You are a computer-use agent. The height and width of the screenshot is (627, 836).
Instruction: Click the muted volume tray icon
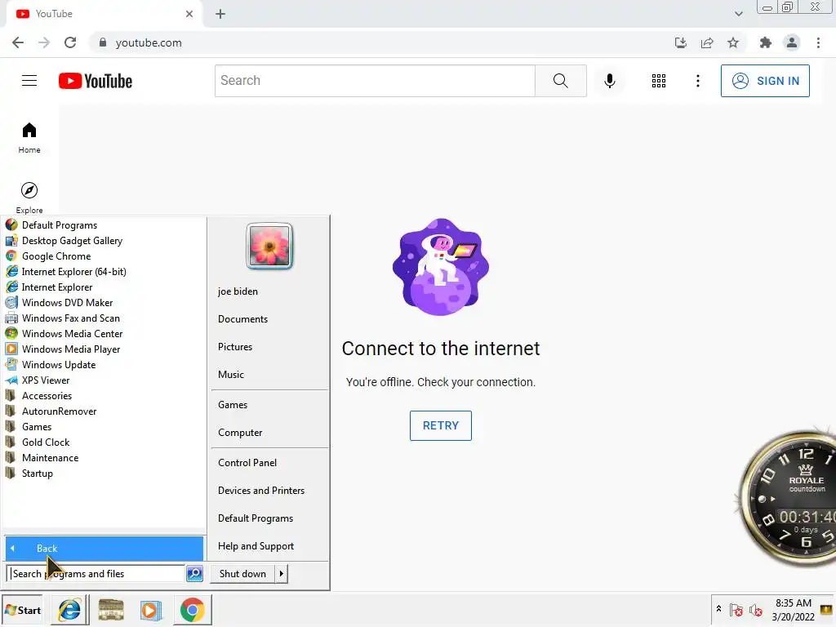755,610
